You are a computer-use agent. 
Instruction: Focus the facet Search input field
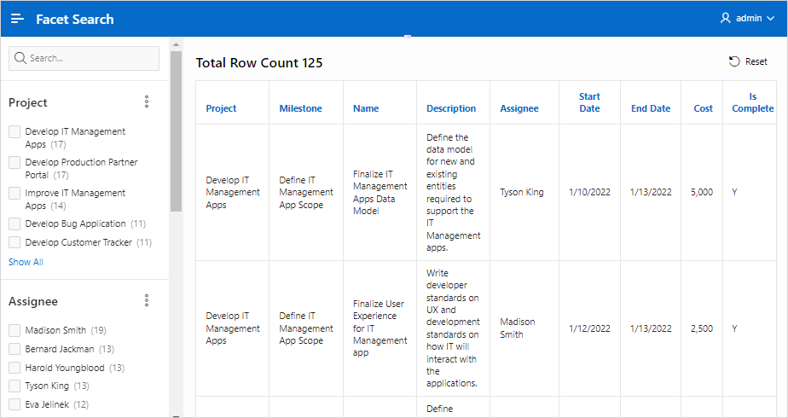[x=84, y=58]
